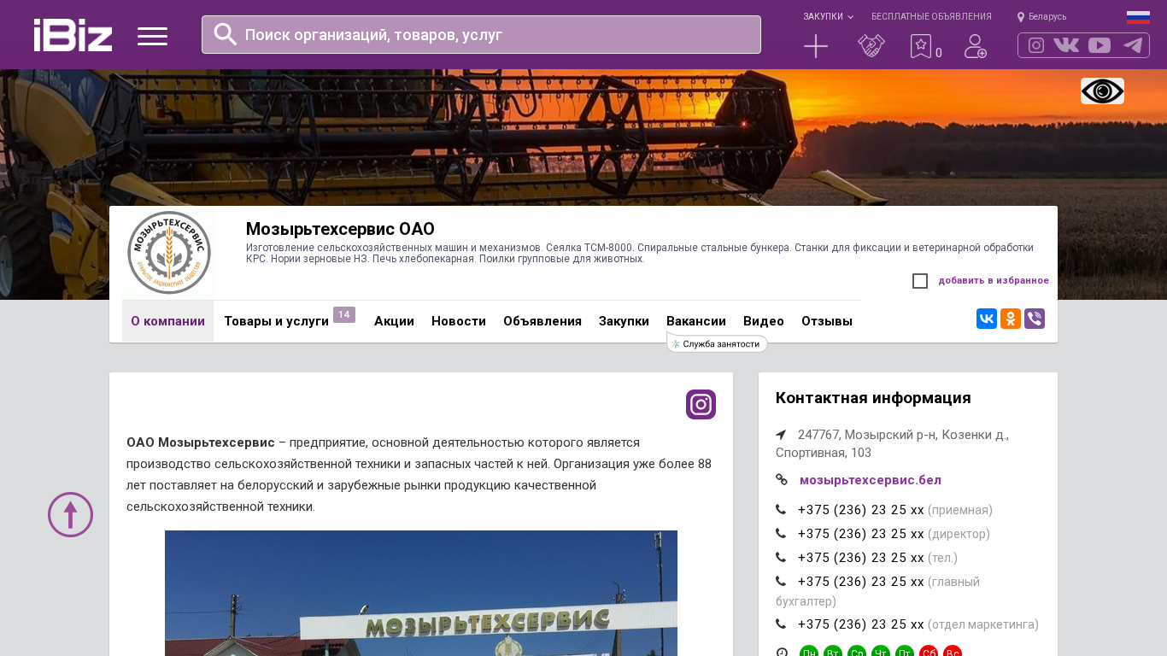Screen dimensions: 1167x656
Task: Click the company address text 247767, Мозырский р-н
Action: pos(892,443)
